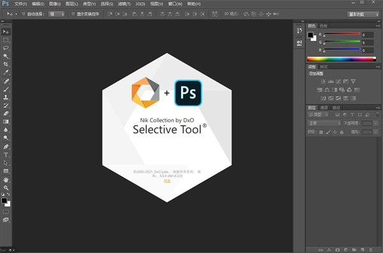The width and height of the screenshot is (383, 253).
Task: Open the auto-select group dropdown
Action: [x=56, y=14]
